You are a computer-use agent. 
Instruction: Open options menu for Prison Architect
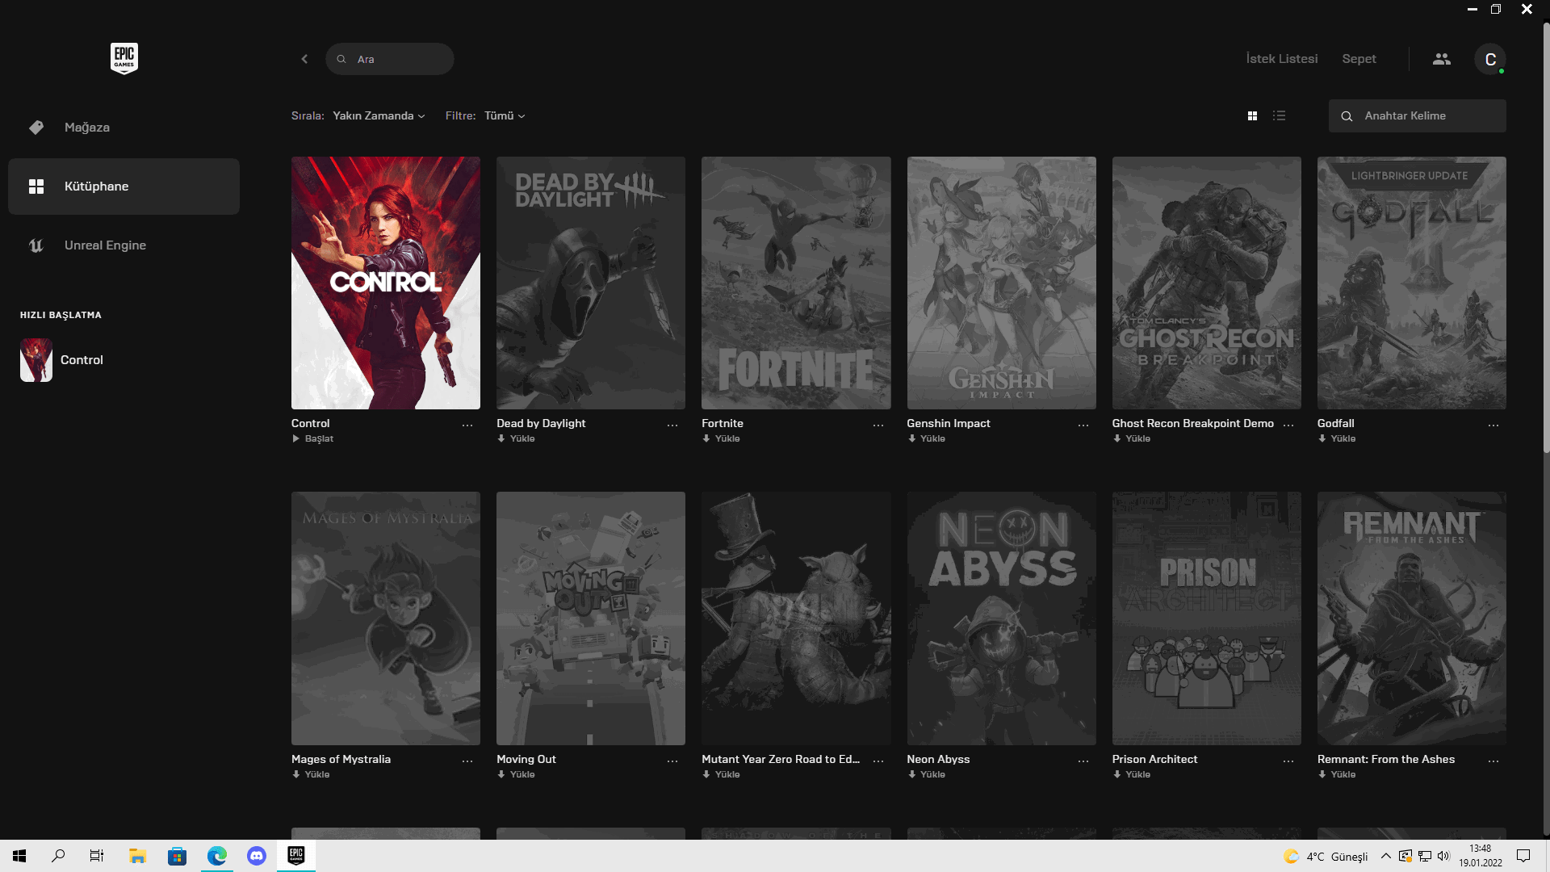(1288, 761)
